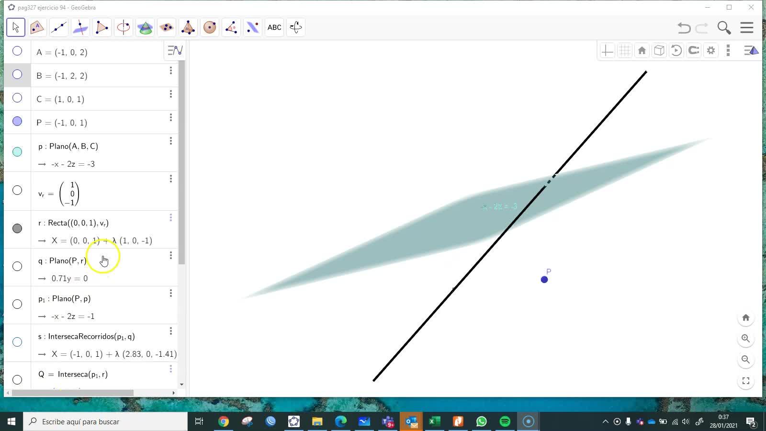Toggle visibility of point B
The image size is (766, 431).
click(17, 74)
